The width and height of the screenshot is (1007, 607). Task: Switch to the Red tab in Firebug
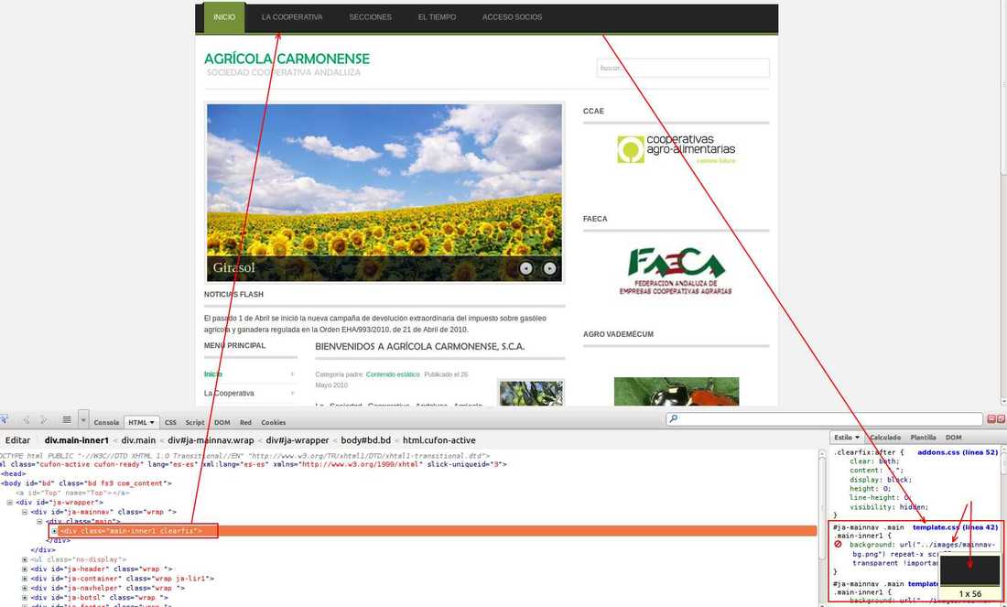click(245, 423)
